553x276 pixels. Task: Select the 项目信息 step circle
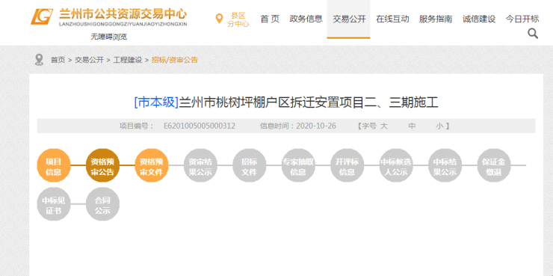coord(54,165)
